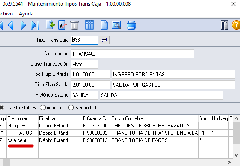Select the 'TR, PAGOS' cell
This screenshot has width=240, height=166.
pos(22,133)
